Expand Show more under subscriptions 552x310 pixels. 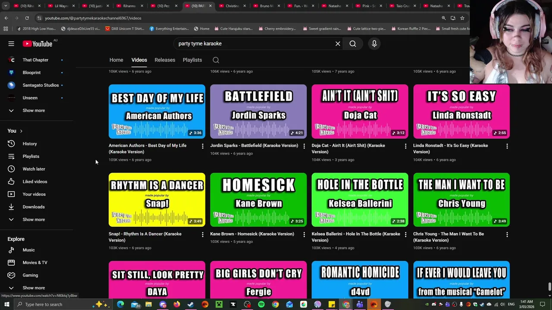click(34, 110)
